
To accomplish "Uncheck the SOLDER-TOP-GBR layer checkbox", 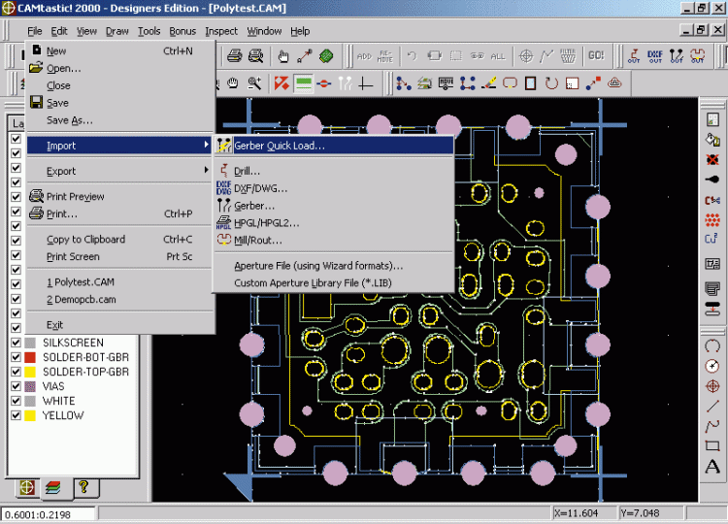I will coord(16,372).
